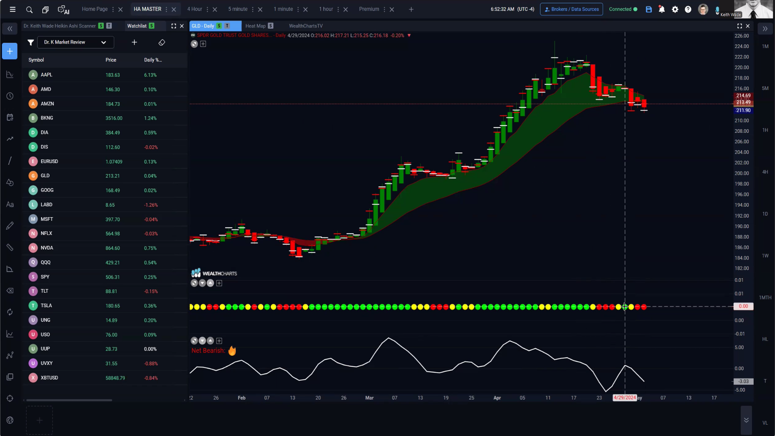Toggle the S link on GLD-Daily tab

coord(219,26)
